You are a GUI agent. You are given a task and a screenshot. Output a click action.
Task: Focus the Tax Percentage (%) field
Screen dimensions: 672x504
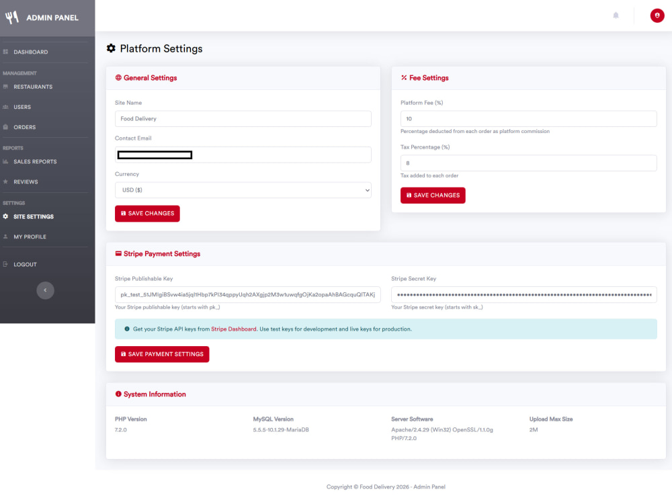528,163
